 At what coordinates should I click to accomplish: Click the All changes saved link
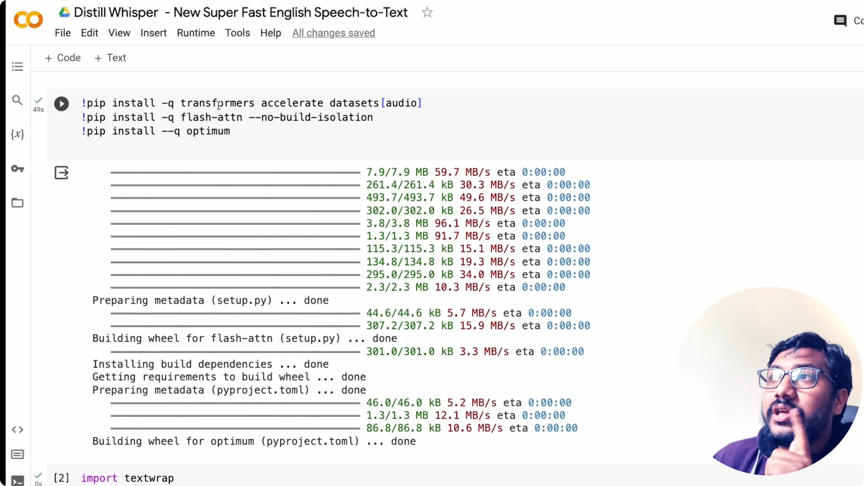pyautogui.click(x=333, y=33)
